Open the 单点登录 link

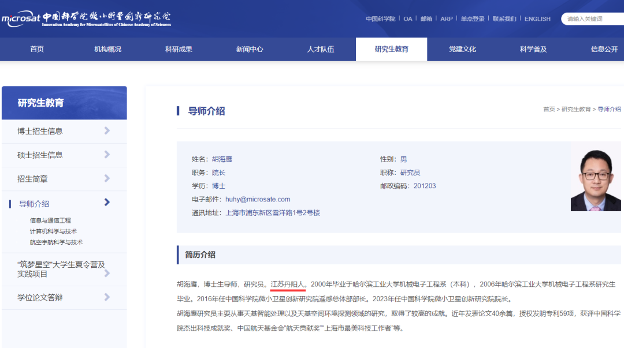(x=473, y=18)
